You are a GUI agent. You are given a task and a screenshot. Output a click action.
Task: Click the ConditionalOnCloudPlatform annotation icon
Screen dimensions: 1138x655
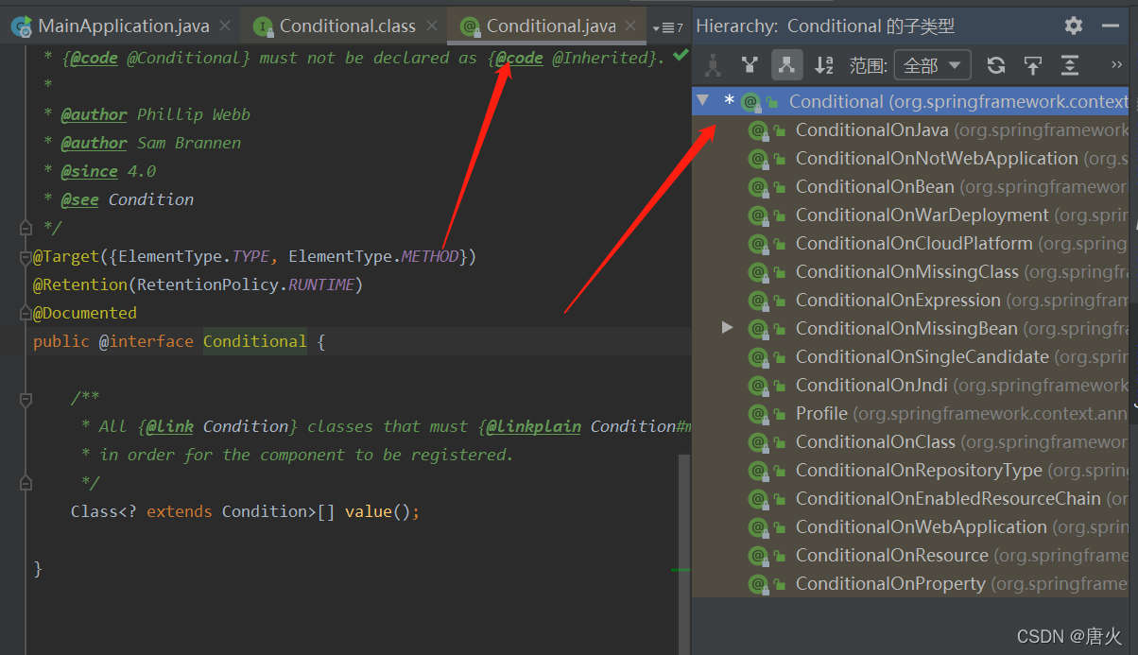757,243
